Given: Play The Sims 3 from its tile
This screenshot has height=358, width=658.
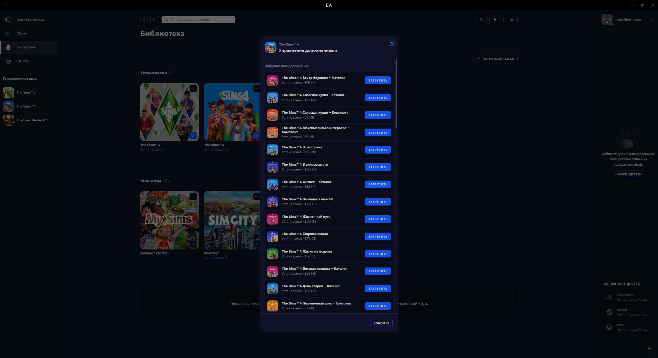Looking at the screenshot, I should (x=193, y=136).
